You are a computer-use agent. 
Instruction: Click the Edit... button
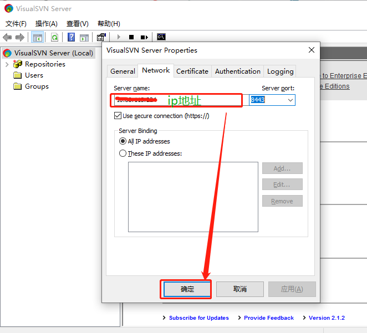tap(282, 185)
